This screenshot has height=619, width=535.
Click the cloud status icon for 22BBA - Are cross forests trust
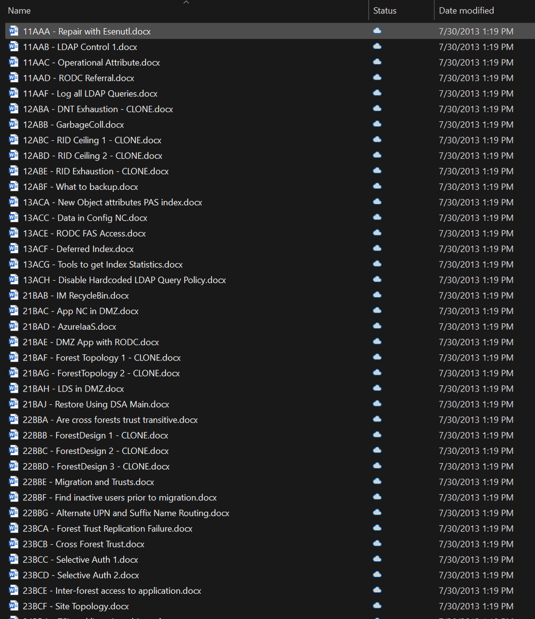377,419
